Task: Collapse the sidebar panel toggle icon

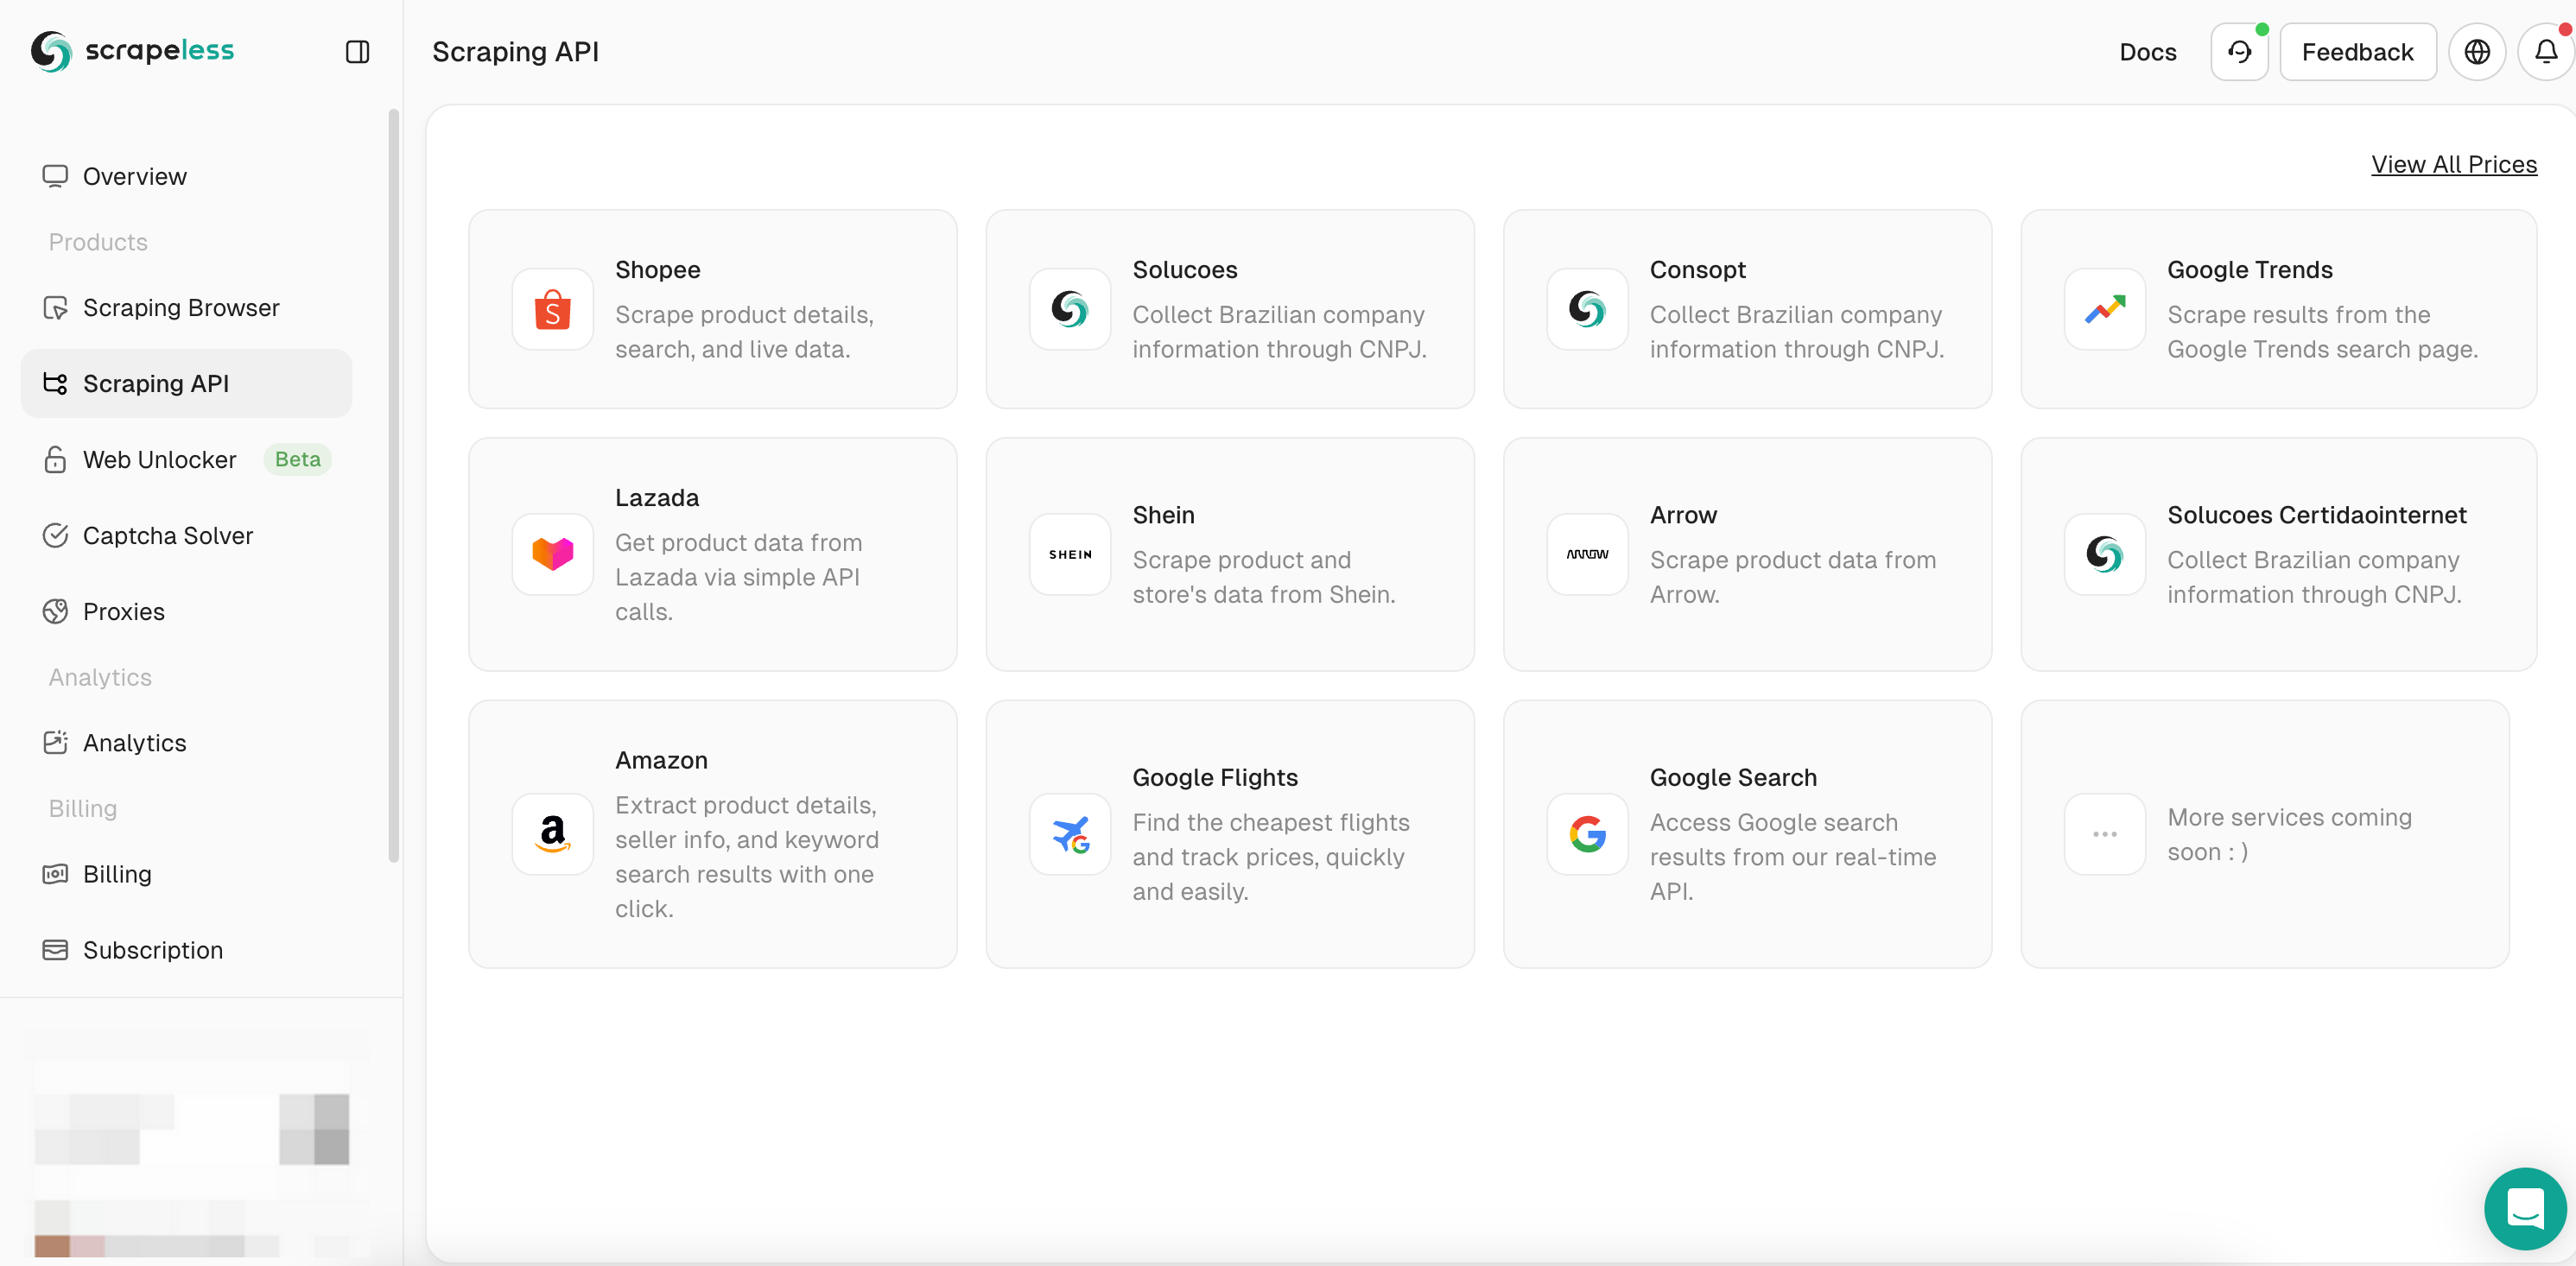Action: click(357, 52)
